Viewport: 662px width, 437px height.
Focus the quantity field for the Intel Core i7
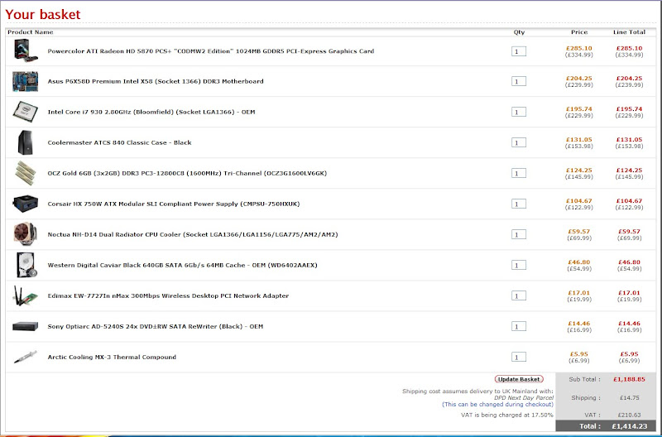pyautogui.click(x=519, y=112)
